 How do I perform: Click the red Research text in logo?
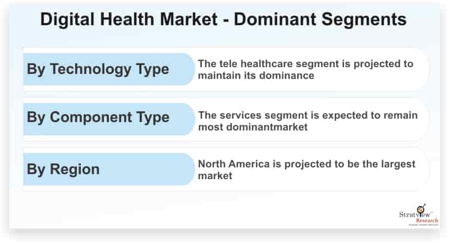[x=427, y=221]
